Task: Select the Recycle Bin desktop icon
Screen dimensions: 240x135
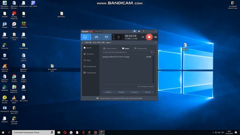Action: tap(4, 57)
